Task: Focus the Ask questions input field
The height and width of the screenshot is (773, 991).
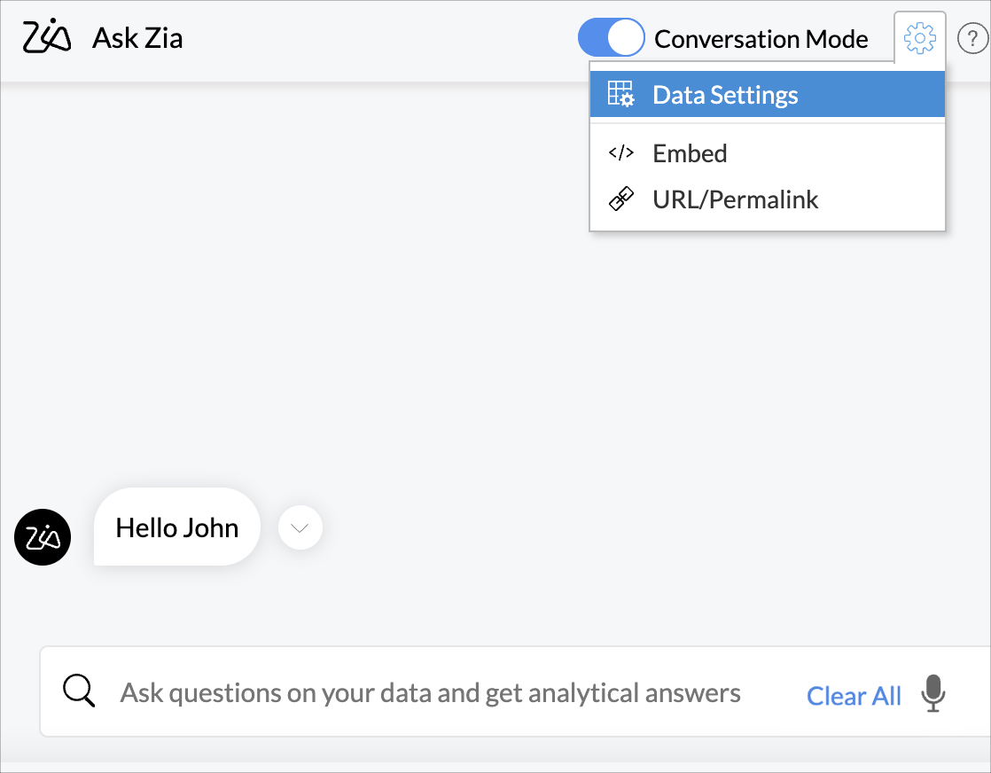Action: click(x=430, y=692)
